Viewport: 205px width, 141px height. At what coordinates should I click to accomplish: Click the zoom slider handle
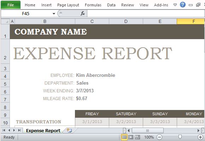point(180,137)
